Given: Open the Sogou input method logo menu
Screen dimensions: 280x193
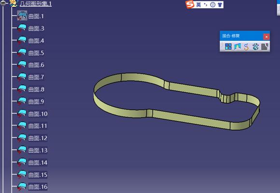Looking at the screenshot, I should coord(190,4).
